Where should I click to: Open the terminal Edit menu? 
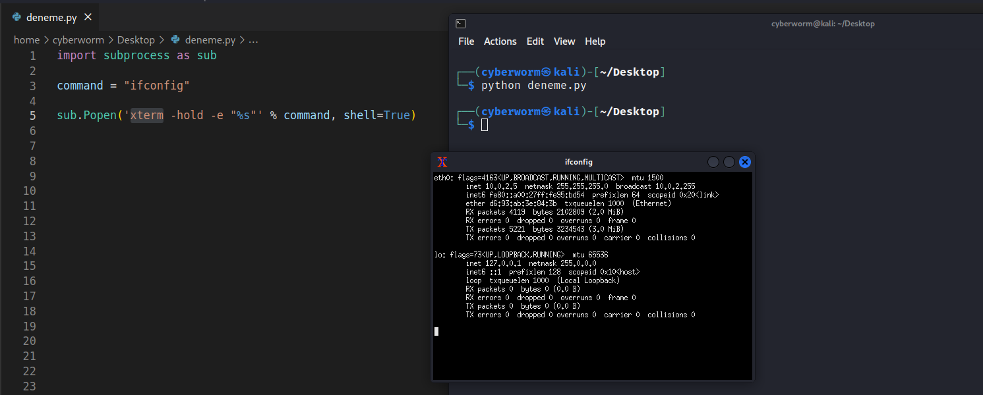(535, 41)
